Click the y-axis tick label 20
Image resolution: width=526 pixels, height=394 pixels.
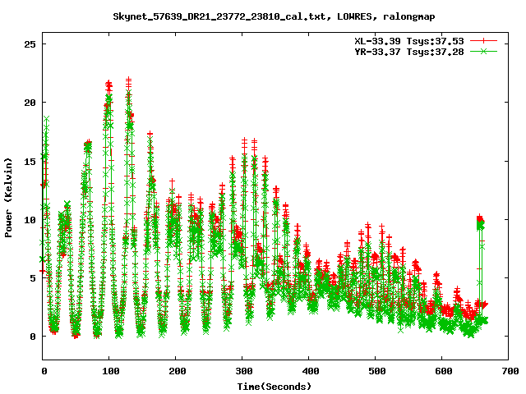point(30,103)
